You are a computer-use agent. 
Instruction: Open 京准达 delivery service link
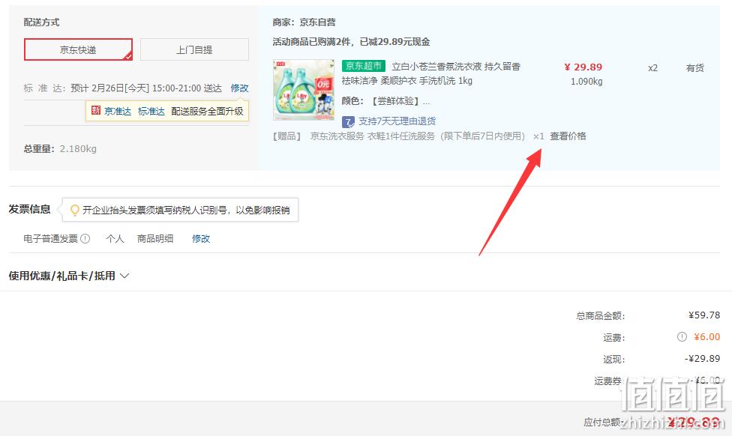(x=118, y=112)
